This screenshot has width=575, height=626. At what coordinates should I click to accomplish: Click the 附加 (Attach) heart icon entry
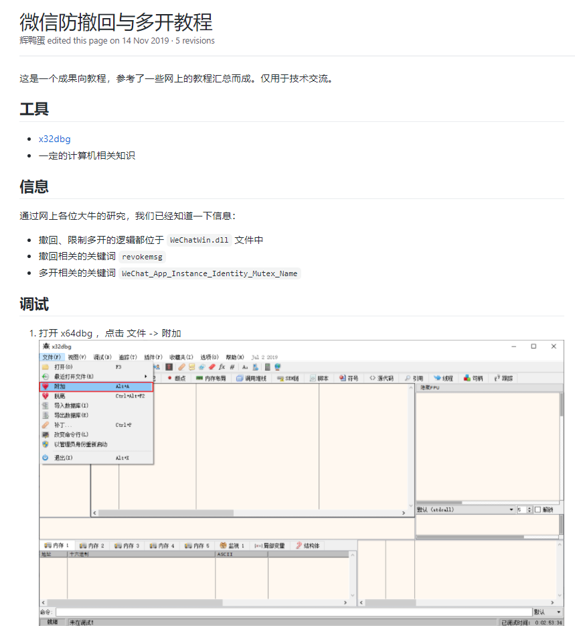pos(60,387)
